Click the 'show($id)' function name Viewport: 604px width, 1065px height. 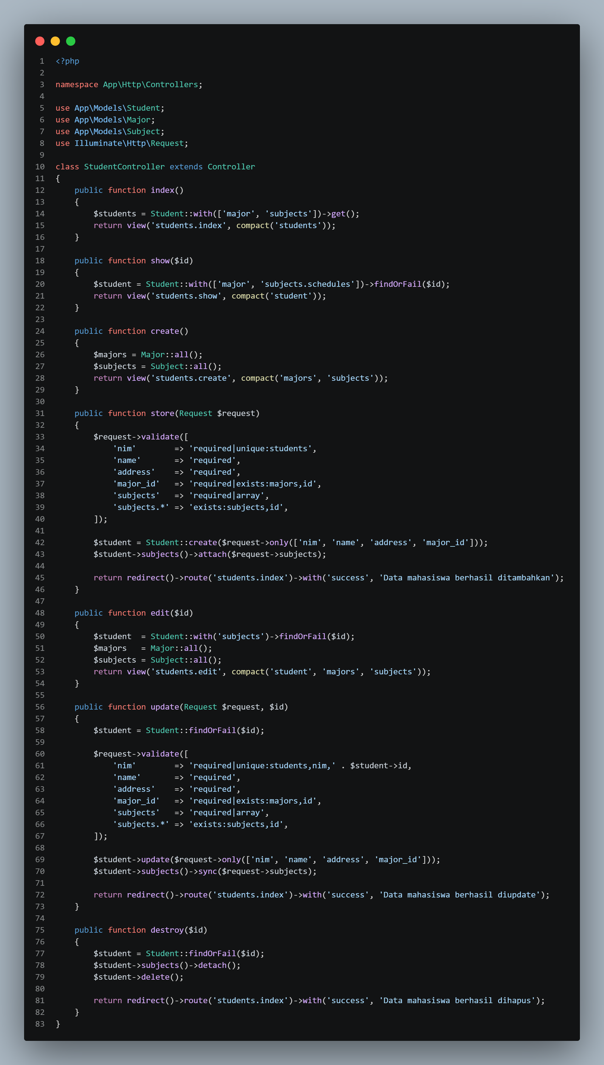[172, 261]
